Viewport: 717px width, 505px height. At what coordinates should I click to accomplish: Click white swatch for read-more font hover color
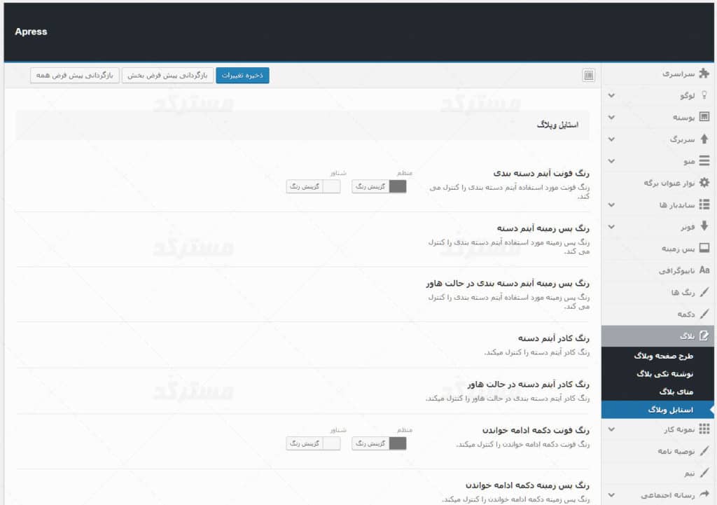coord(332,443)
